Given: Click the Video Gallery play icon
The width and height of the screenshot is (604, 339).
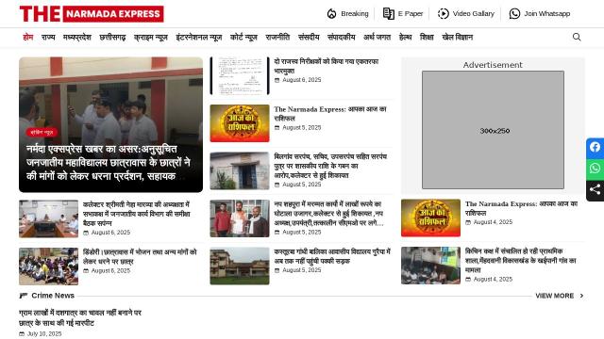Looking at the screenshot, I should [x=444, y=14].
